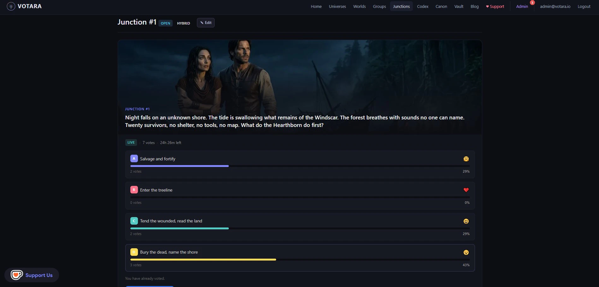The image size is (599, 287).
Task: Click the surprised emoji on option D
Action: (466, 252)
